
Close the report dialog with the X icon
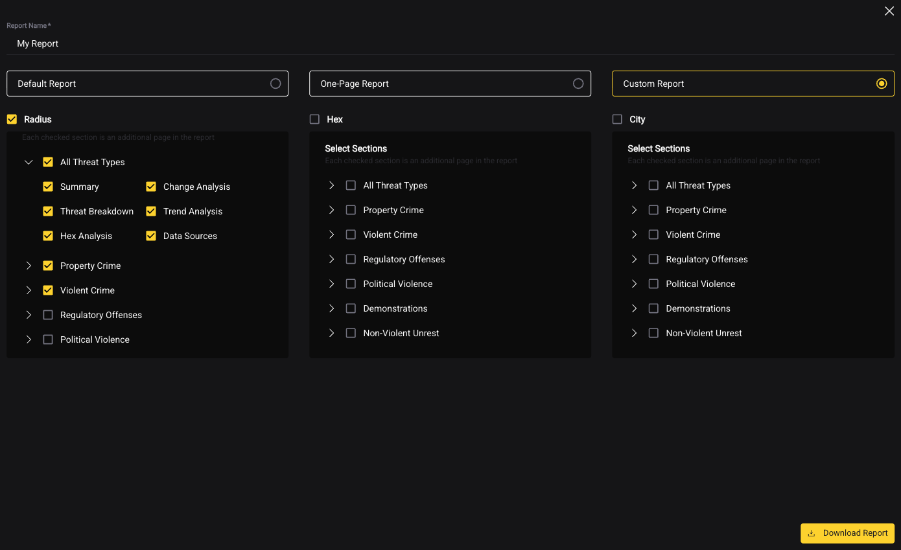[889, 11]
